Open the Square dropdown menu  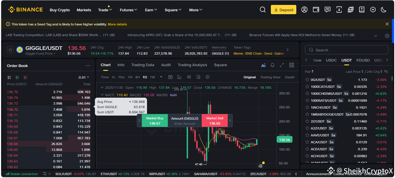click(x=173, y=10)
